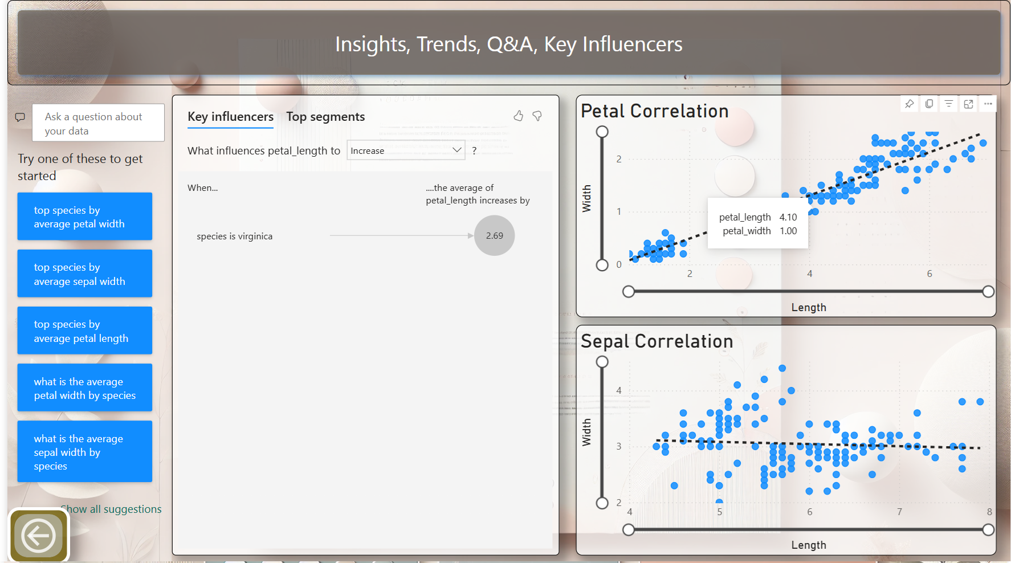Screen dimensions: 1011x563
Task: Click Petal chart Length slider left handle
Action: (628, 291)
